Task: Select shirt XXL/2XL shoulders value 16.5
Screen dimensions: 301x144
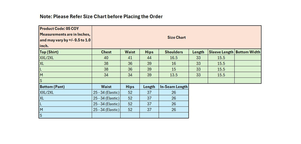Action: tap(174, 58)
